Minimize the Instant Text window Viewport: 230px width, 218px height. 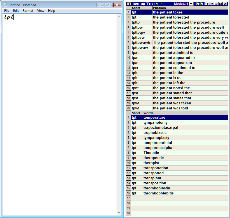click(216, 4)
